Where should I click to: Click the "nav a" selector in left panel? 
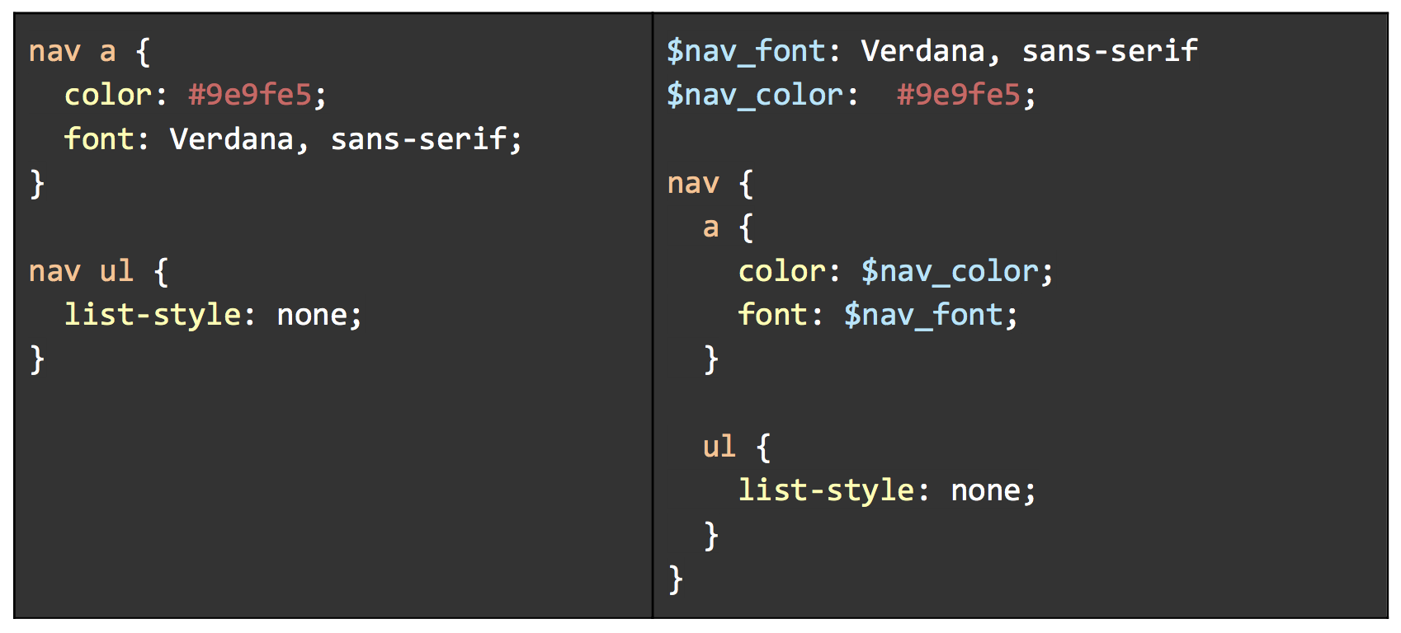point(73,51)
